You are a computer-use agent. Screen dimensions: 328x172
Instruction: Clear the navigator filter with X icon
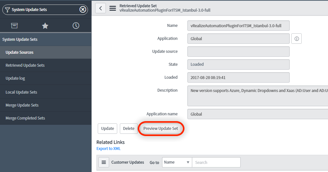tap(83, 10)
